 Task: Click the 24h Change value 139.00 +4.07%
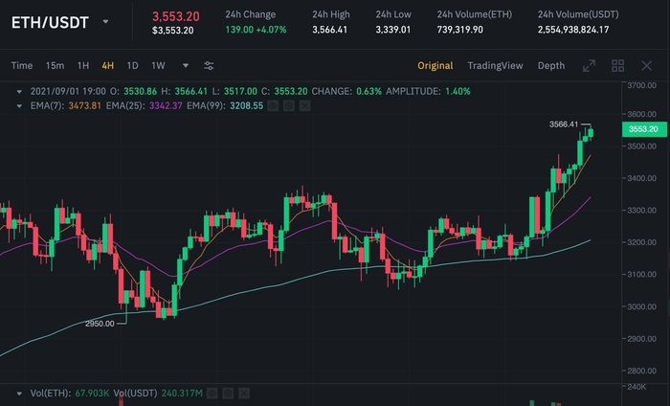[x=256, y=30]
